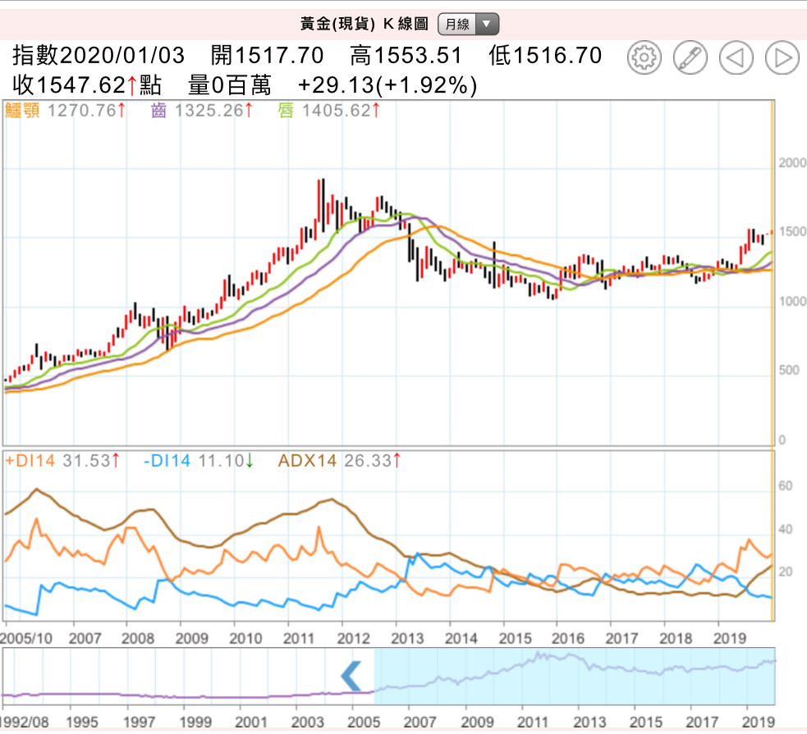Click the 2005/10 start date axis label
Image resolution: width=807 pixels, height=734 pixels.
26,638
